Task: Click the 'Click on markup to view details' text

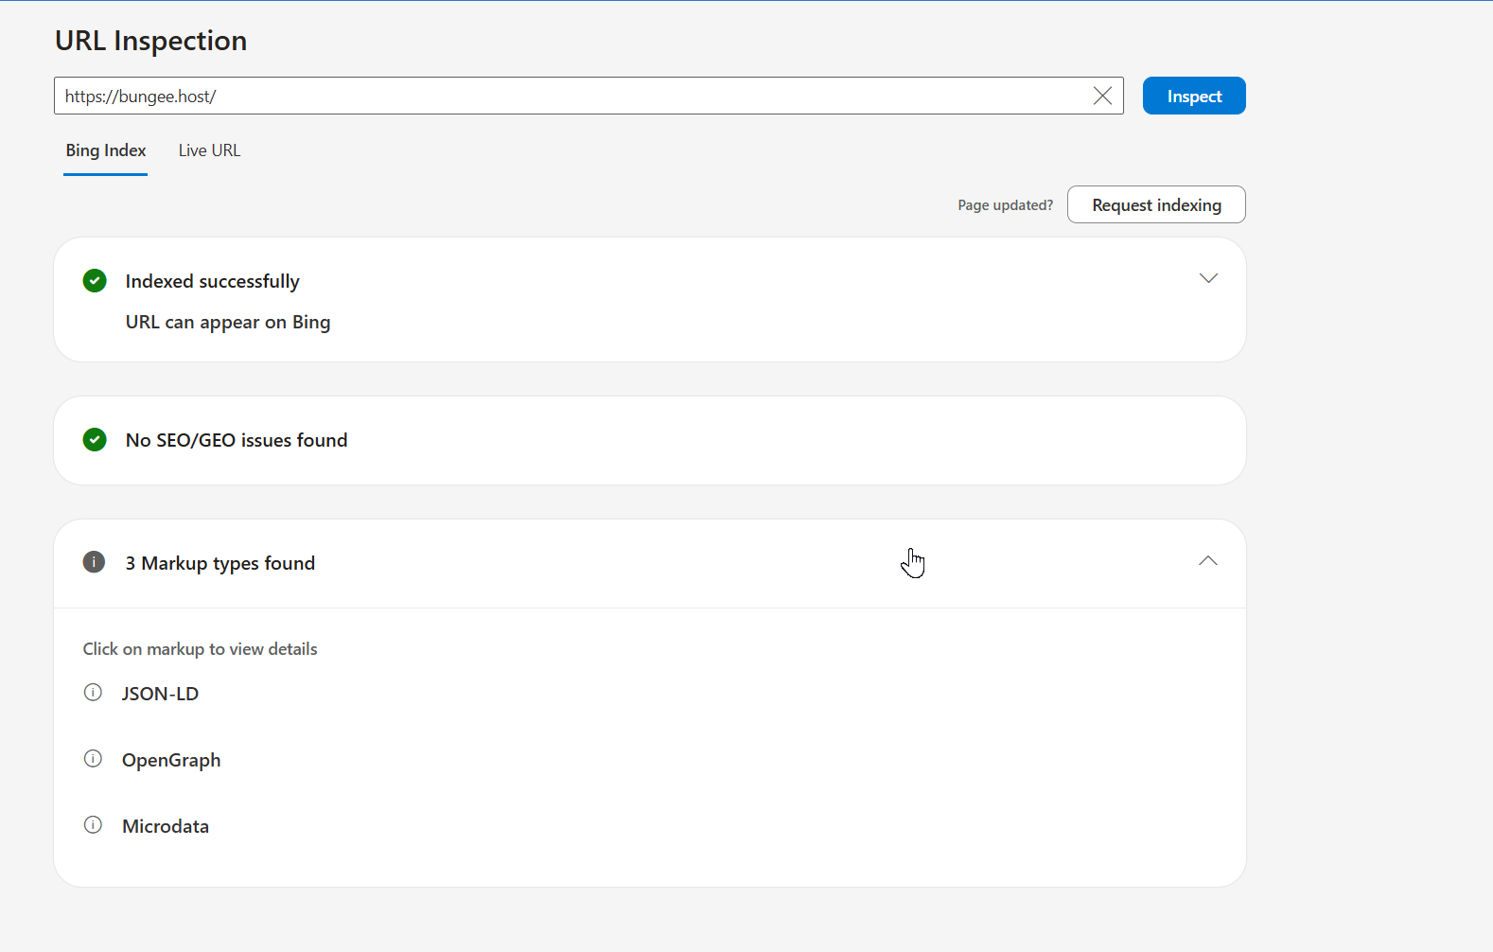Action: 200,649
